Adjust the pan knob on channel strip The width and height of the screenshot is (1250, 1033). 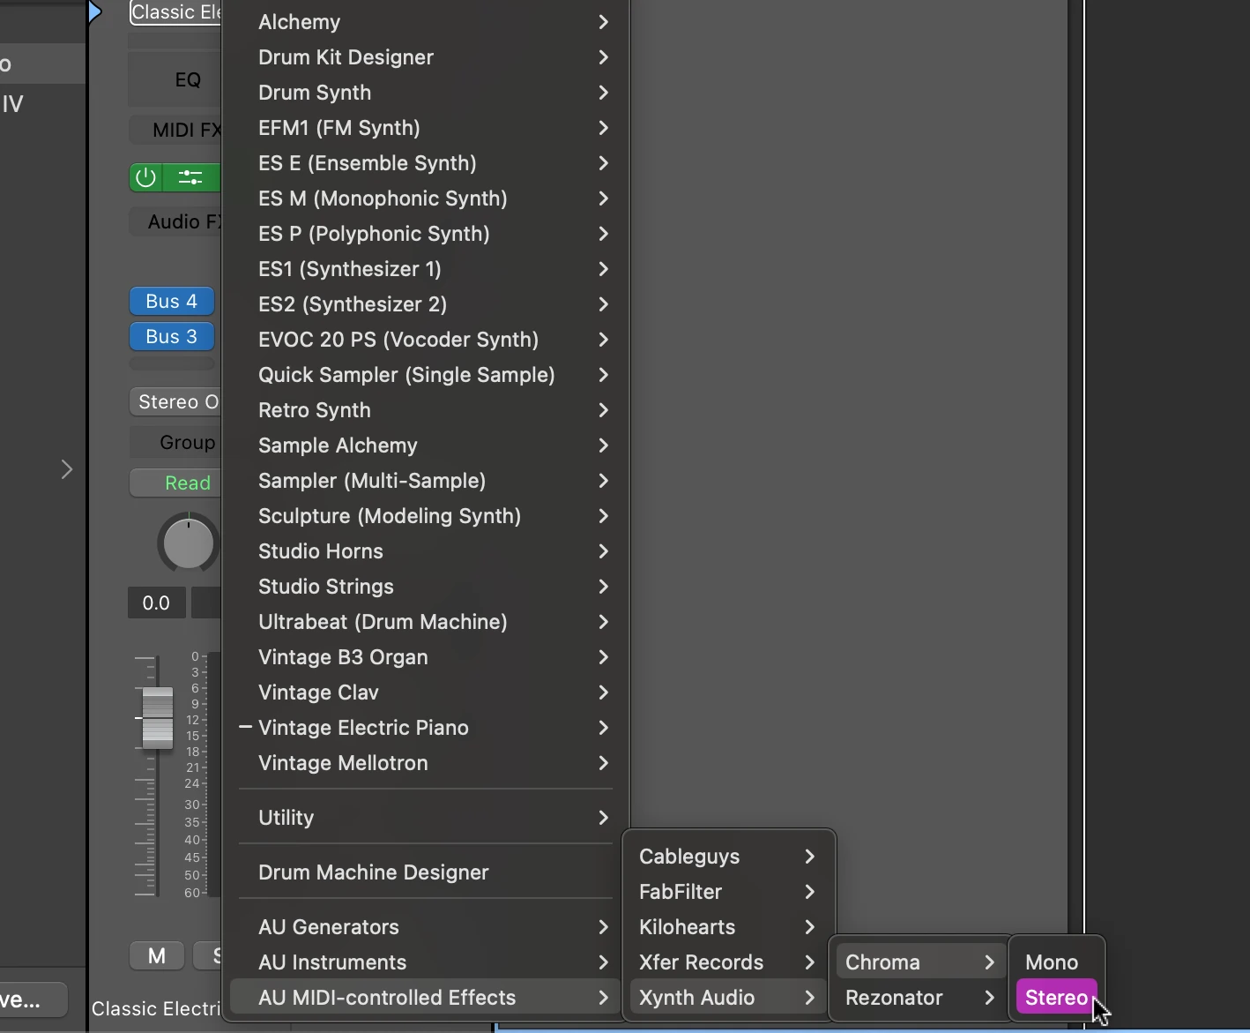point(189,543)
